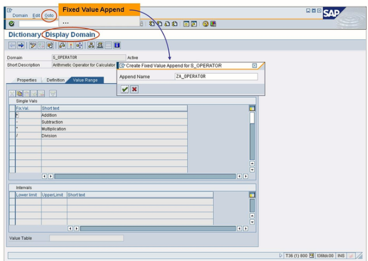The height and width of the screenshot is (261, 368).
Task: Click the copy icon above Single Vals
Action: pyautogui.click(x=20, y=93)
